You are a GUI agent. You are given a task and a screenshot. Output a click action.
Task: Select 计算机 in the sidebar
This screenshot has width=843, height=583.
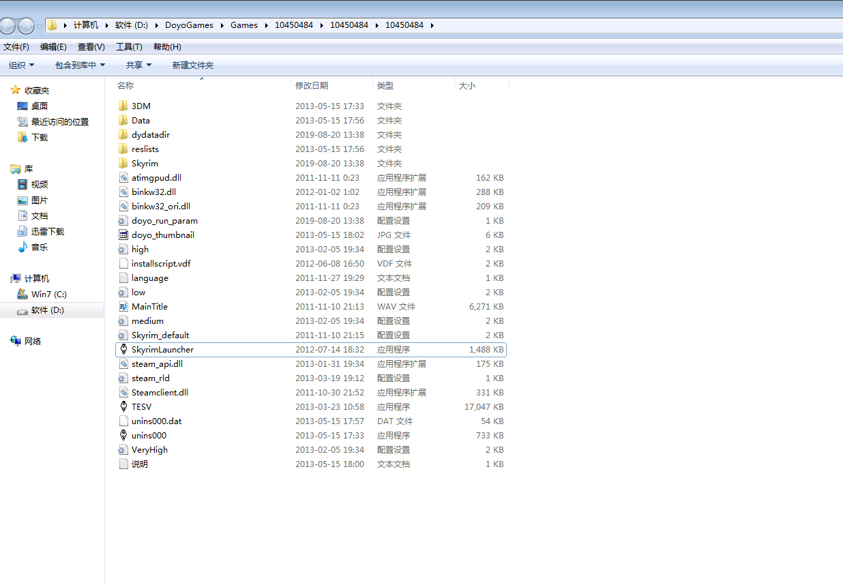pos(37,278)
